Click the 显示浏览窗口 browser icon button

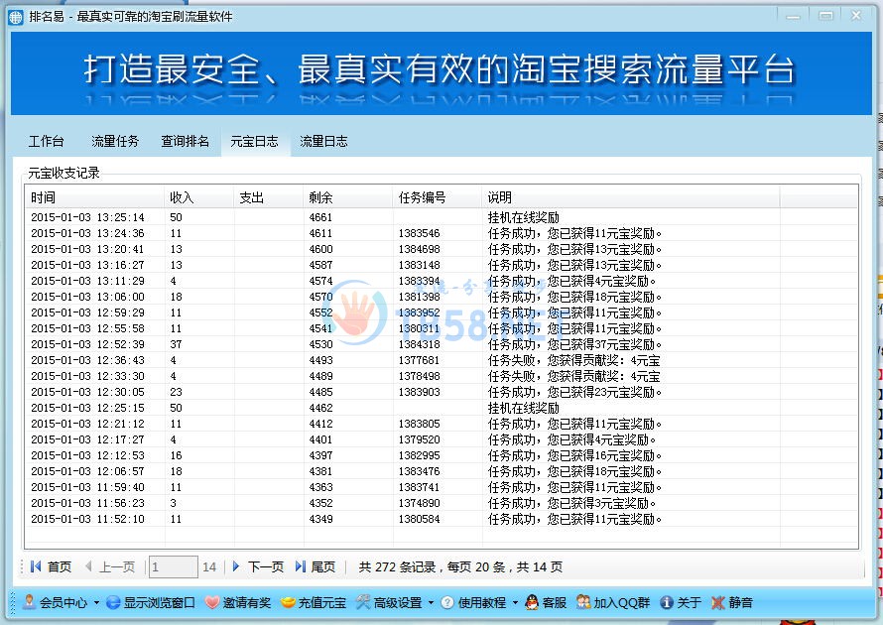[x=151, y=602]
